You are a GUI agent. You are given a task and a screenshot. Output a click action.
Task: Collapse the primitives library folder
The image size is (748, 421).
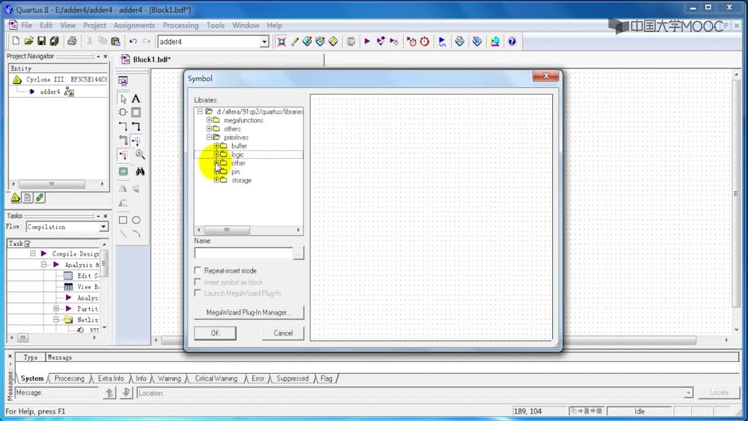click(x=209, y=137)
